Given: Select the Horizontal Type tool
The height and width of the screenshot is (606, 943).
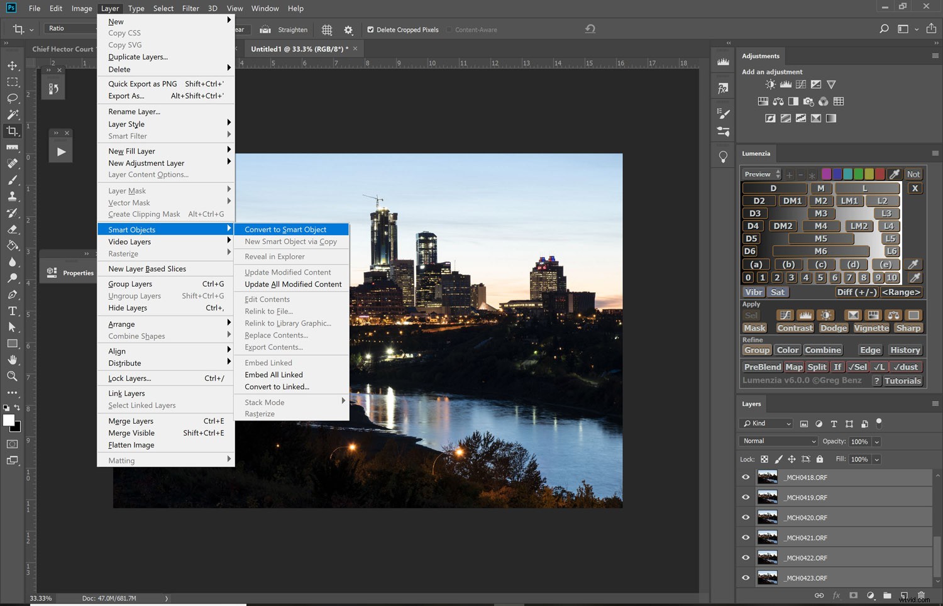Looking at the screenshot, I should (x=13, y=311).
